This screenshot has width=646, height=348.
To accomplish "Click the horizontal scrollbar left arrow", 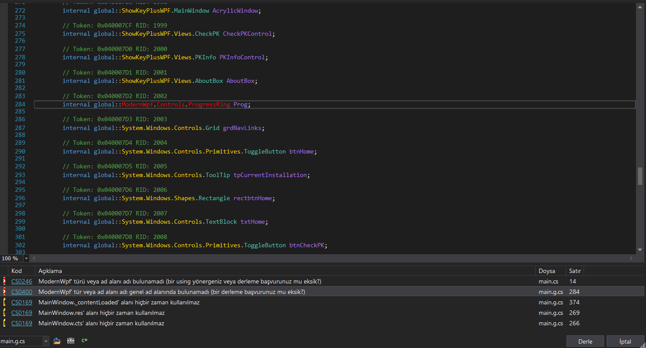I will point(34,259).
